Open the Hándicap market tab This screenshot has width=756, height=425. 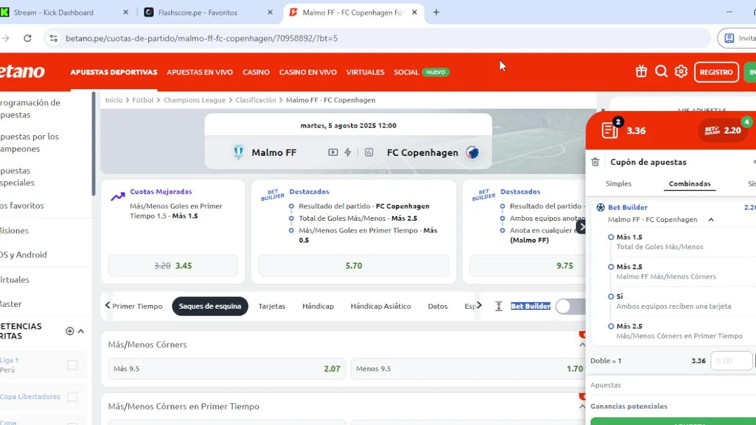click(318, 306)
